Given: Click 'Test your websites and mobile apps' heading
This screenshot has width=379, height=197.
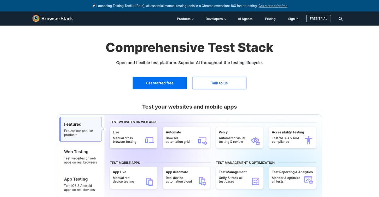Looking at the screenshot, I should (189, 107).
